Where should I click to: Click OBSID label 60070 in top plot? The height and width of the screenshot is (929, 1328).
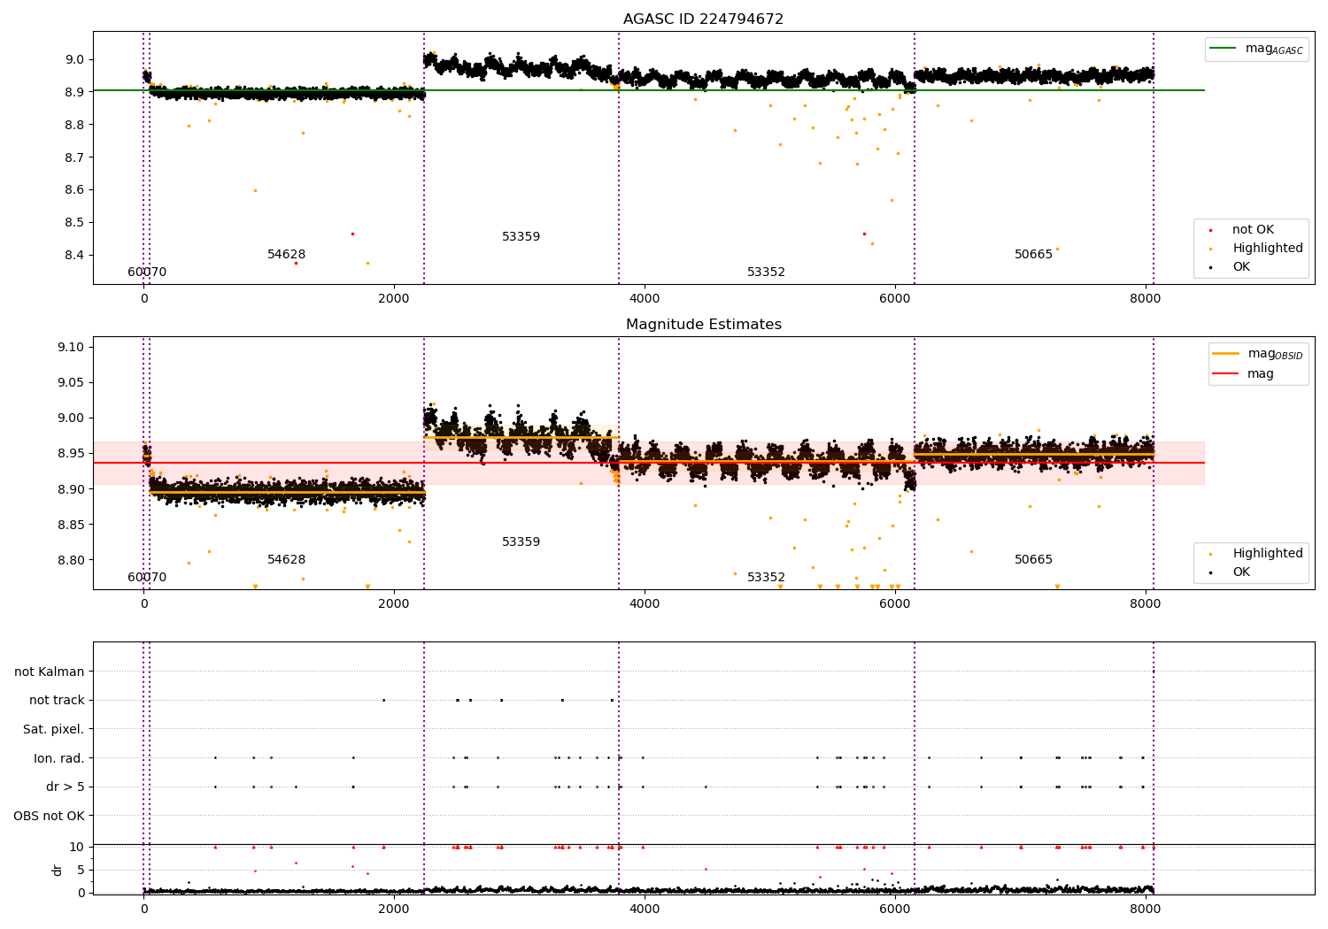(x=147, y=273)
